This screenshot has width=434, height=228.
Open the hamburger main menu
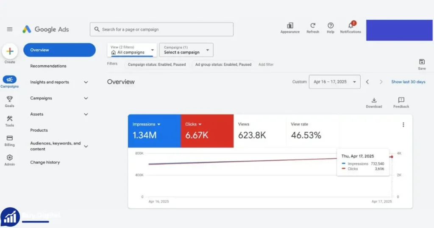pos(10,29)
